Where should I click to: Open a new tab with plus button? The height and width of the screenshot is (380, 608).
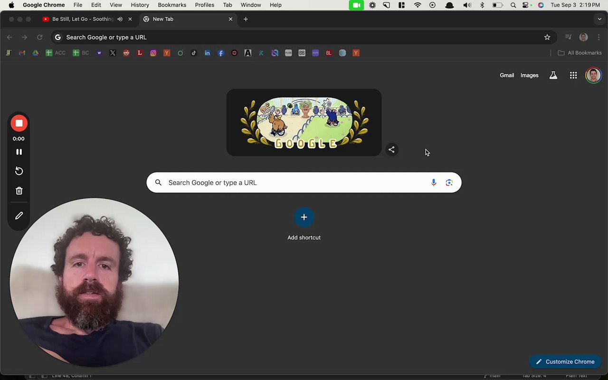pyautogui.click(x=246, y=19)
